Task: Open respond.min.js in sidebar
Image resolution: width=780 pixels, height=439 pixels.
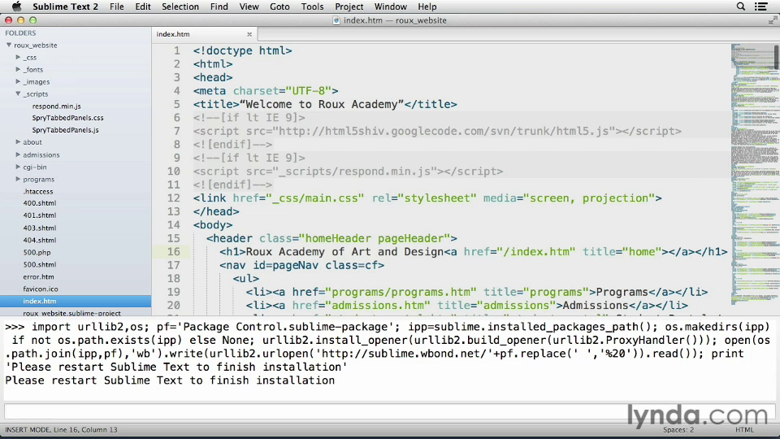Action: tap(56, 106)
